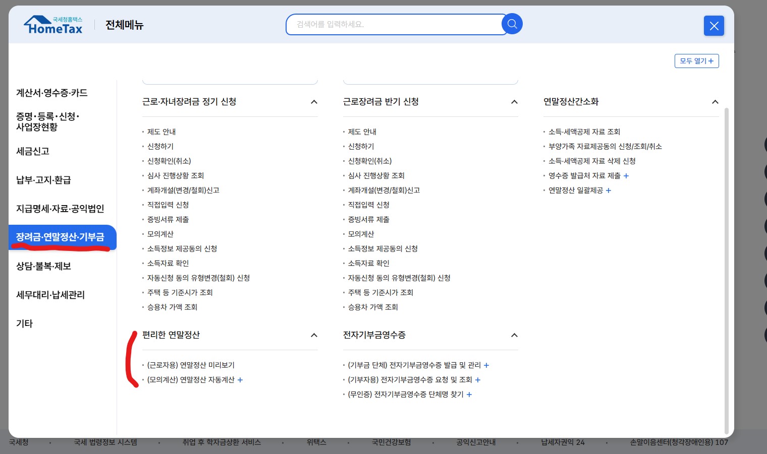Viewport: 767px width, 454px height.
Task: Open (기부자용) 전자기부금영수증 요청 및 조회 link
Action: [410, 380]
